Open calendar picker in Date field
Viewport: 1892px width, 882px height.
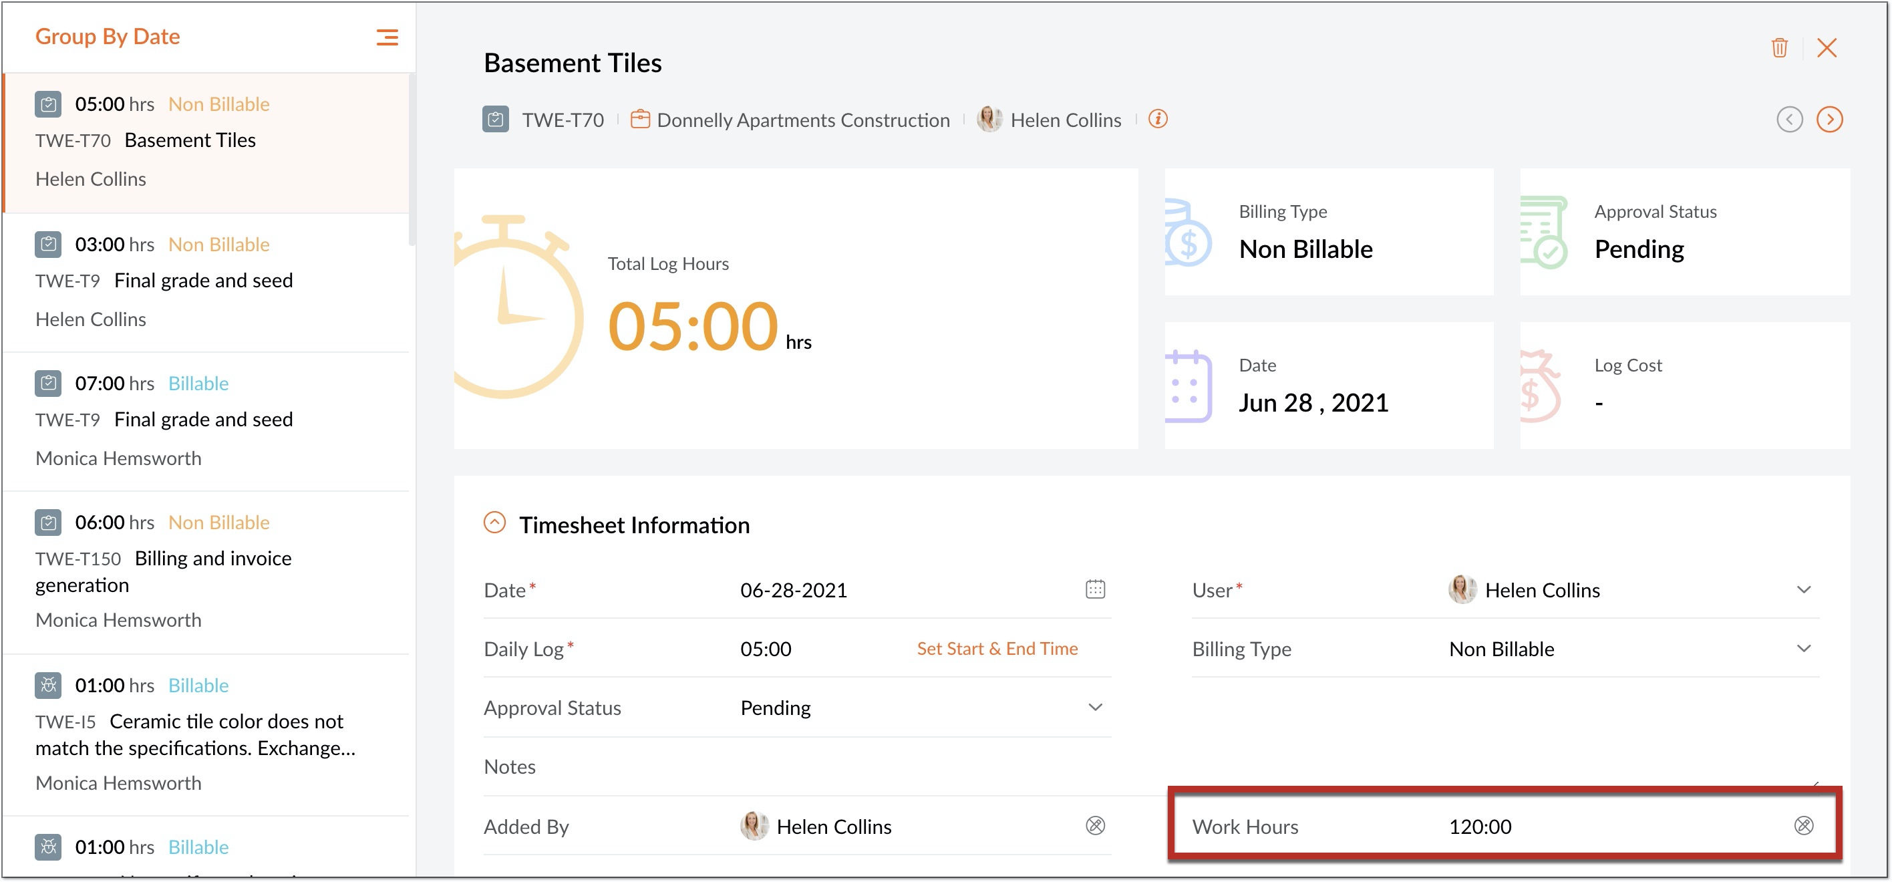point(1094,589)
